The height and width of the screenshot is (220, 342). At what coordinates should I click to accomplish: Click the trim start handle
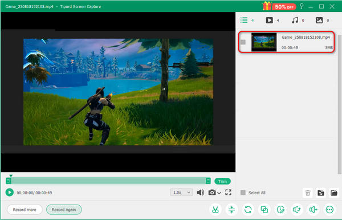tap(9, 181)
